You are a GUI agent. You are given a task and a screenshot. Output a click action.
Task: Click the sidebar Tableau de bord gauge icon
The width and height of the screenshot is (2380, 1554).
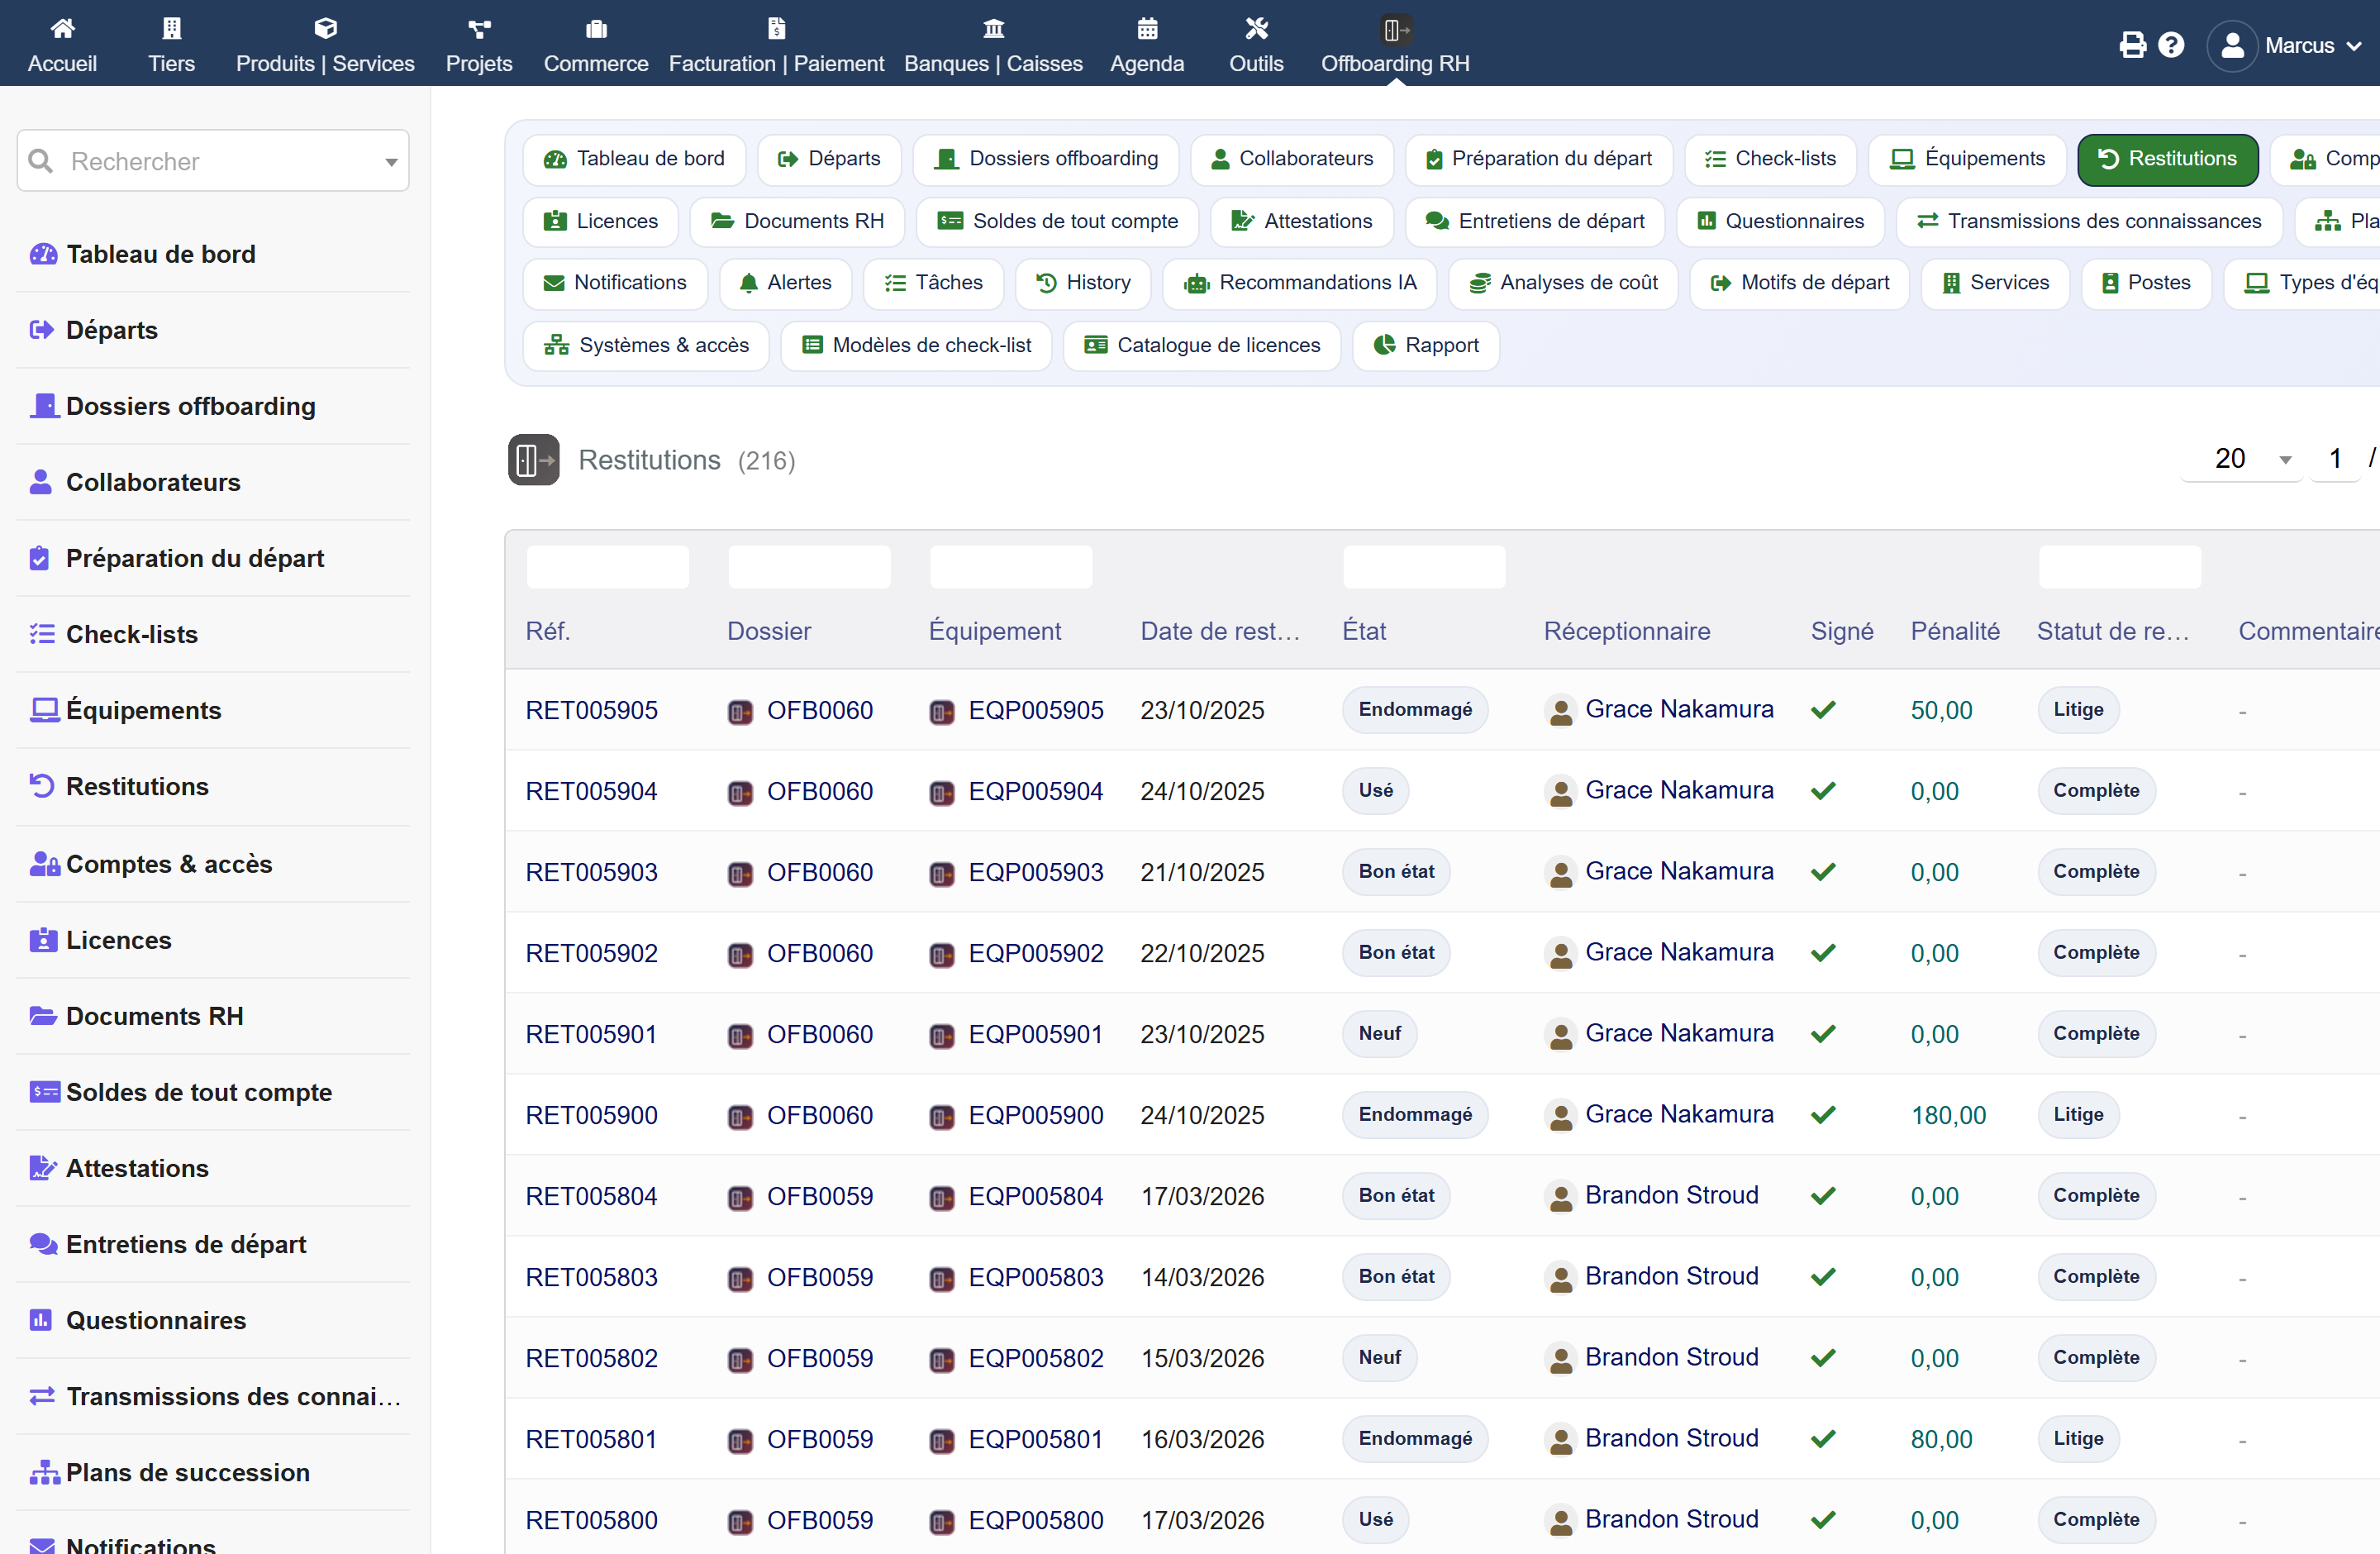point(43,254)
